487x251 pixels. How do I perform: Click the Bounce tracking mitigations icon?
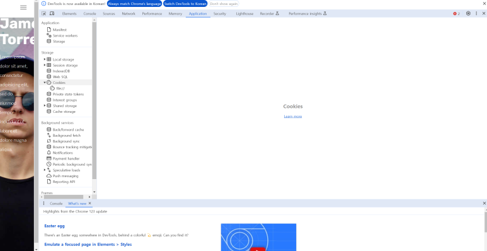(49, 147)
